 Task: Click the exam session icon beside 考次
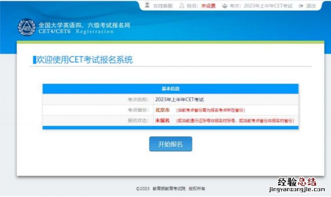pyautogui.click(x=225, y=6)
